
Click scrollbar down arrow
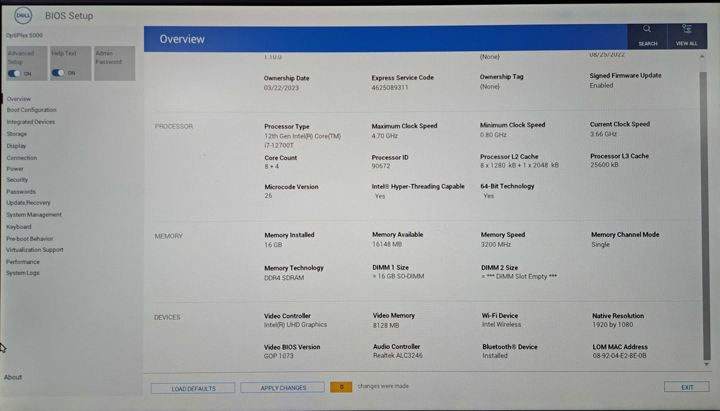706,365
